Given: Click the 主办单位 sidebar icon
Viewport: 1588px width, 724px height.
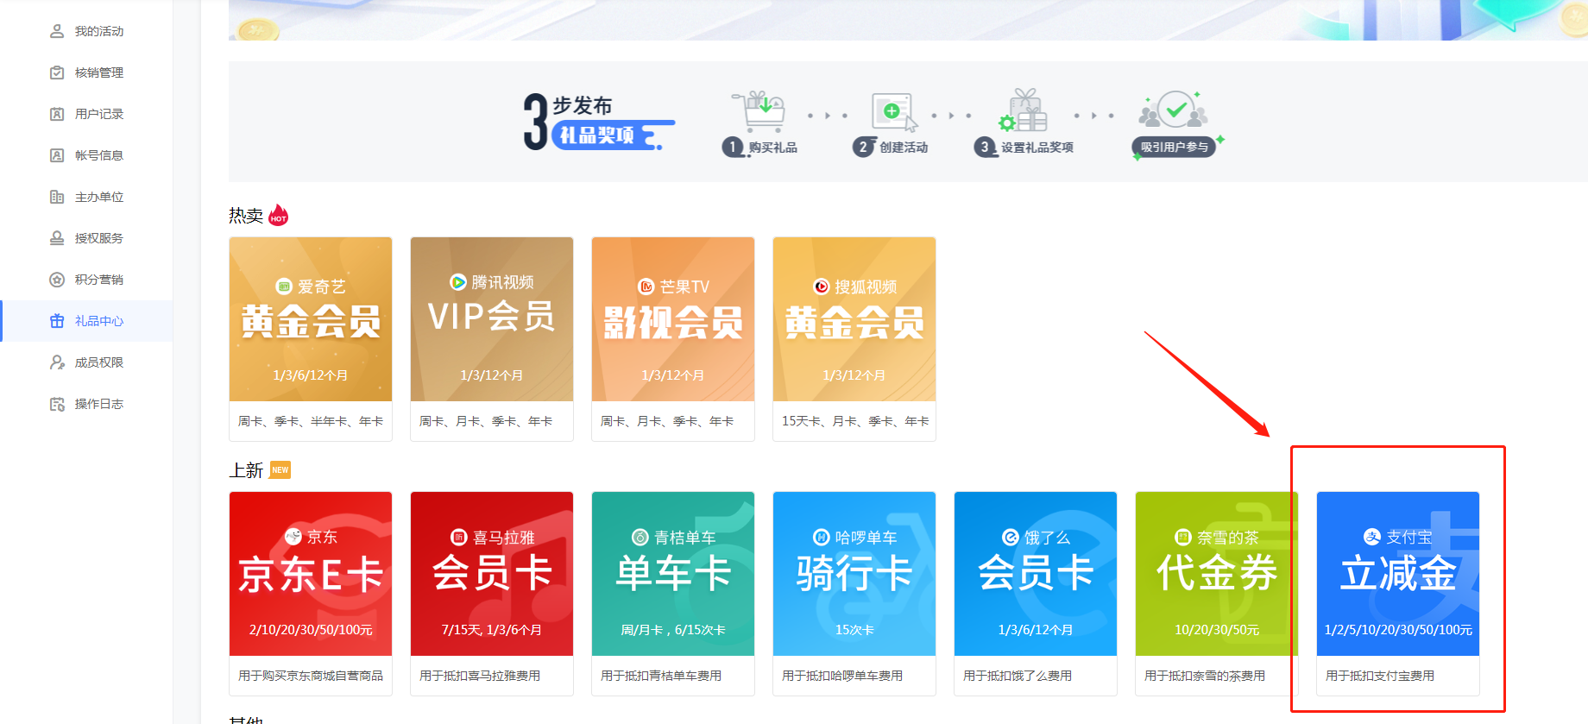Looking at the screenshot, I should pyautogui.click(x=57, y=197).
